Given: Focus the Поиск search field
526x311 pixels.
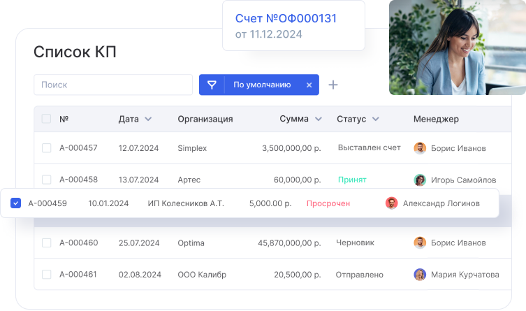Looking at the screenshot, I should pos(113,85).
